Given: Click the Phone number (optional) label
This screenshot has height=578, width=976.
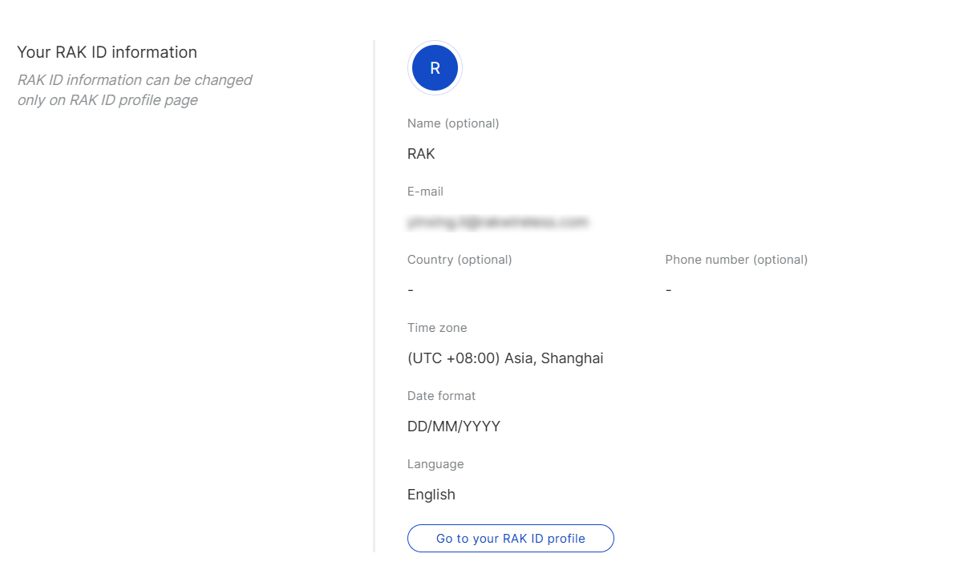Looking at the screenshot, I should [x=736, y=259].
